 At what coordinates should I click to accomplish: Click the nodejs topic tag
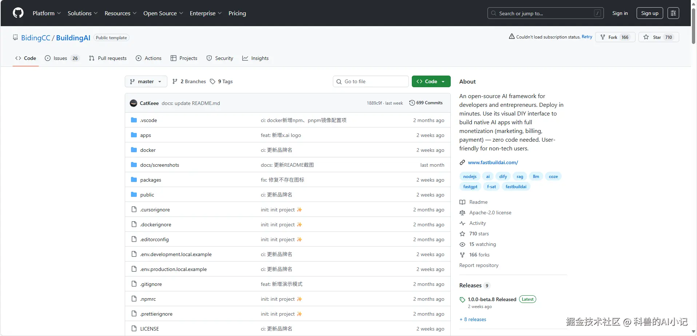click(470, 177)
